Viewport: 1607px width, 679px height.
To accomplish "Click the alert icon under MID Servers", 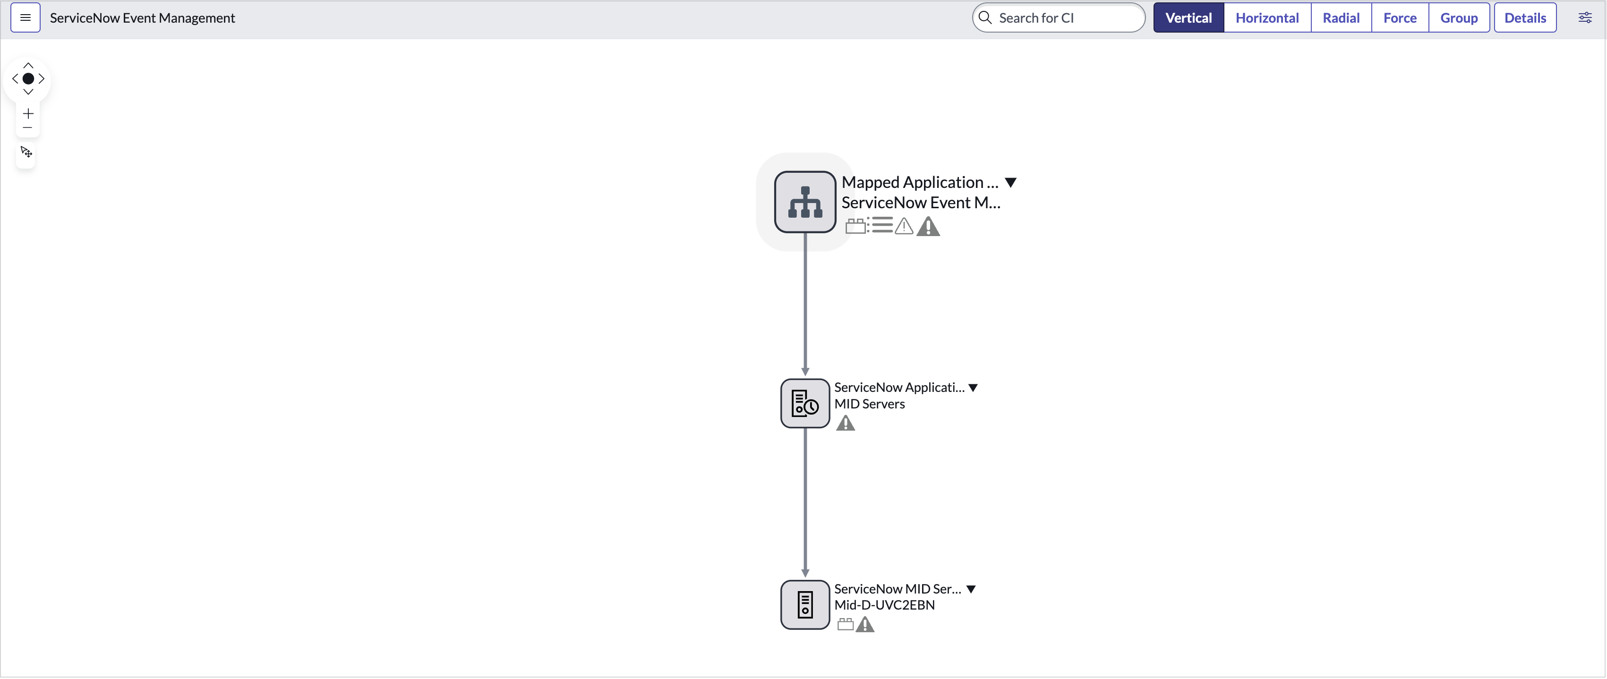I will point(845,424).
